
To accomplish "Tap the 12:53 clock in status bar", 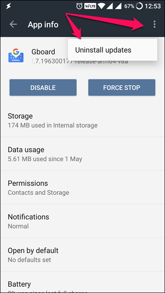I will (153, 7).
